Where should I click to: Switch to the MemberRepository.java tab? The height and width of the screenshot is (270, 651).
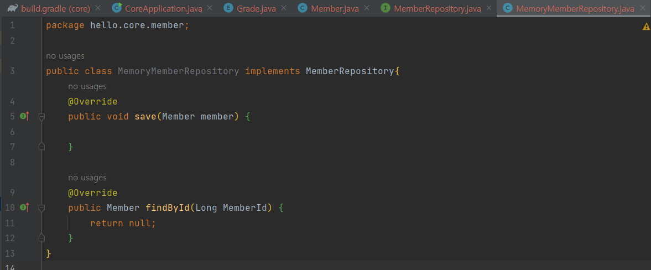coord(437,8)
